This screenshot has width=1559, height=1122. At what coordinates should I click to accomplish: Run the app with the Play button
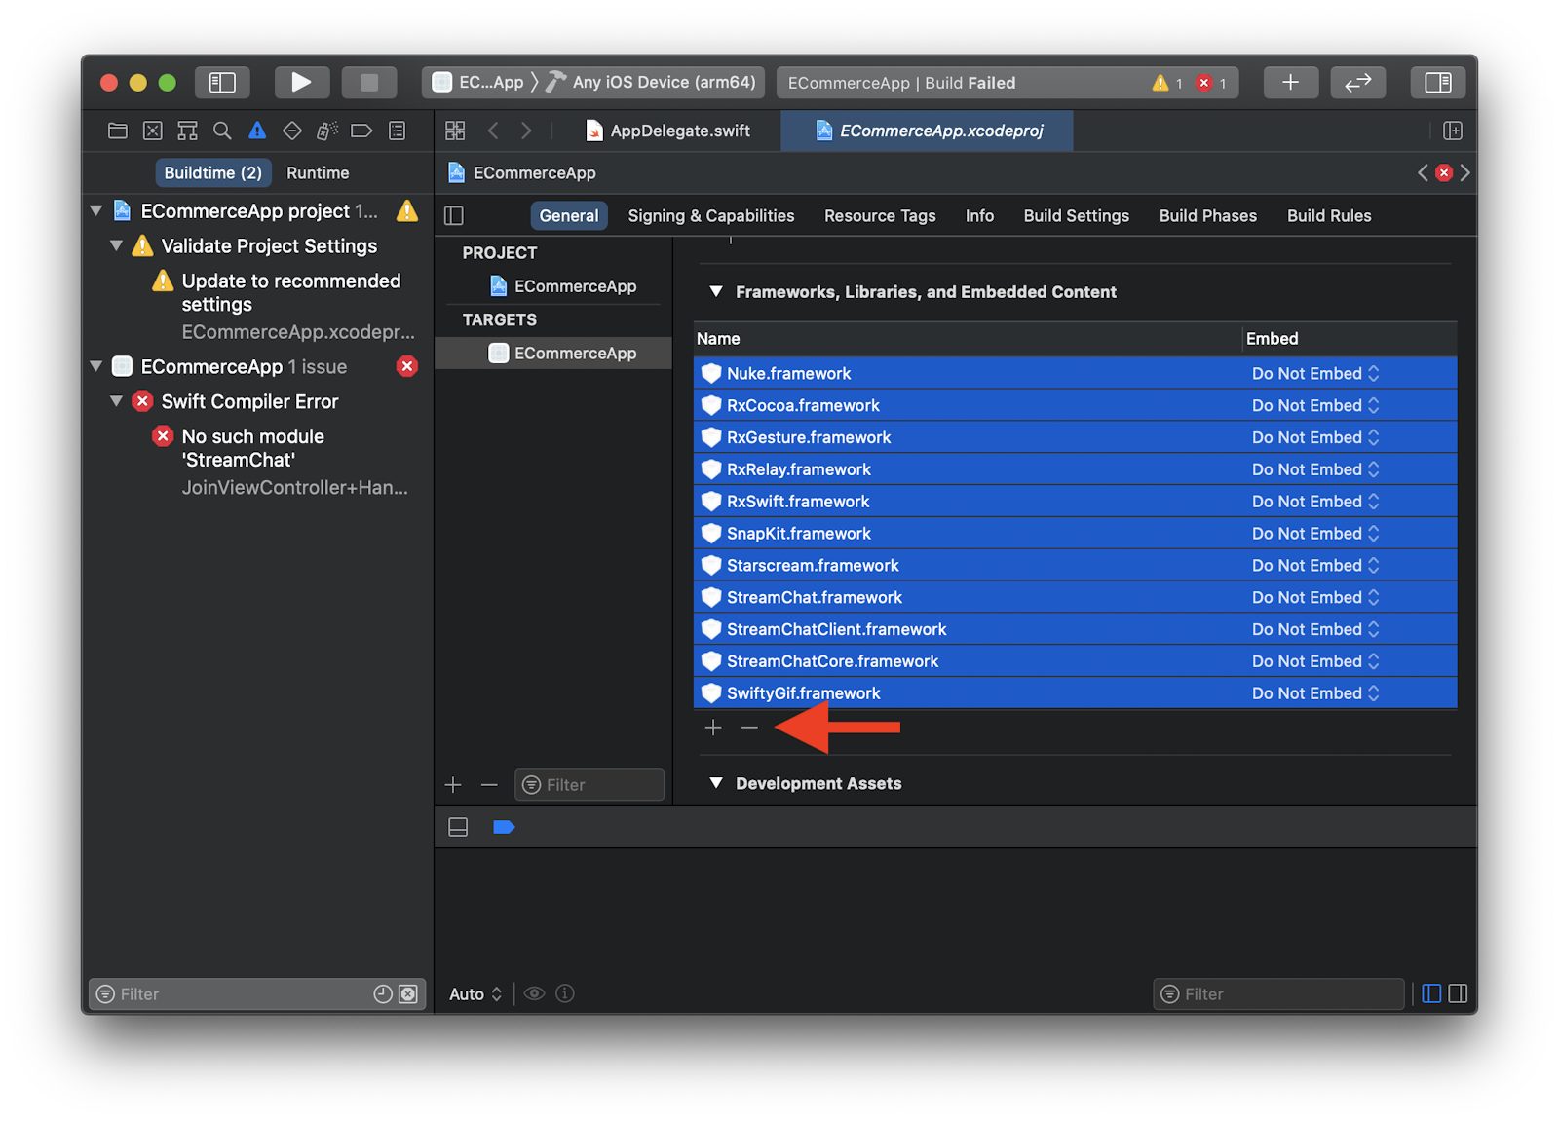click(301, 82)
